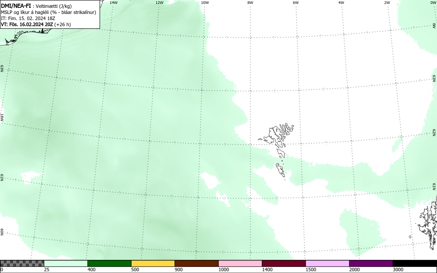The image size is (437, 273).
Task: Click the deep purple legend swatch
Action: [x=371, y=263]
